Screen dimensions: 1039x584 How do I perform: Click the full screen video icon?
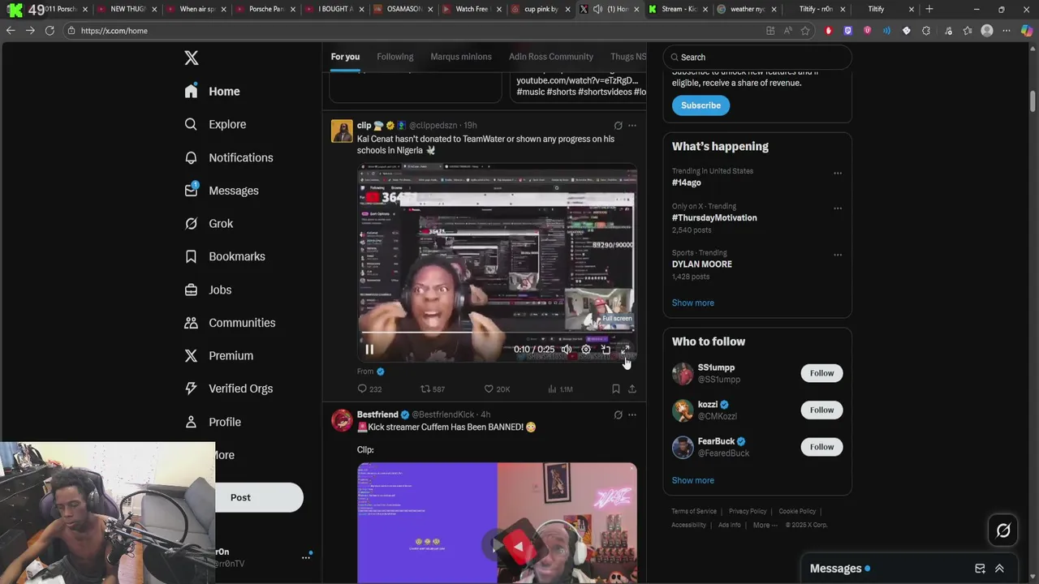[625, 350]
